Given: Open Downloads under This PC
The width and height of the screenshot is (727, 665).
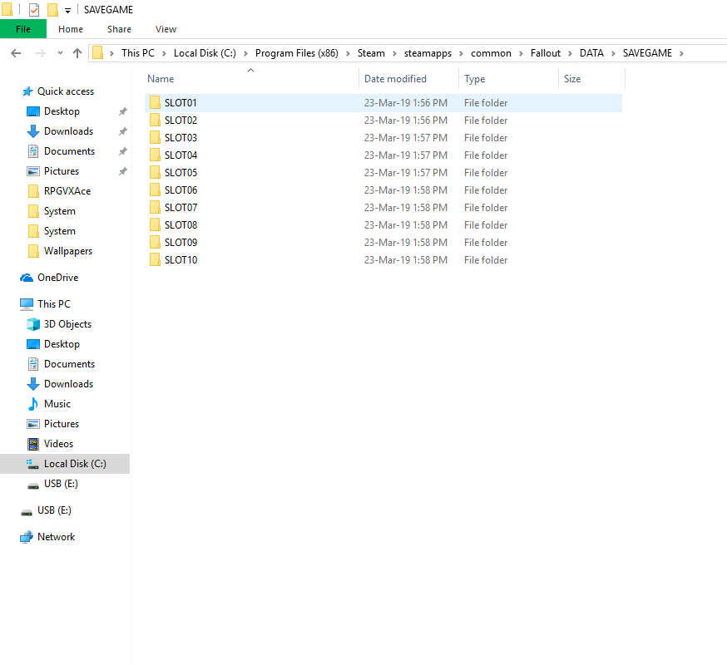Looking at the screenshot, I should point(68,384).
